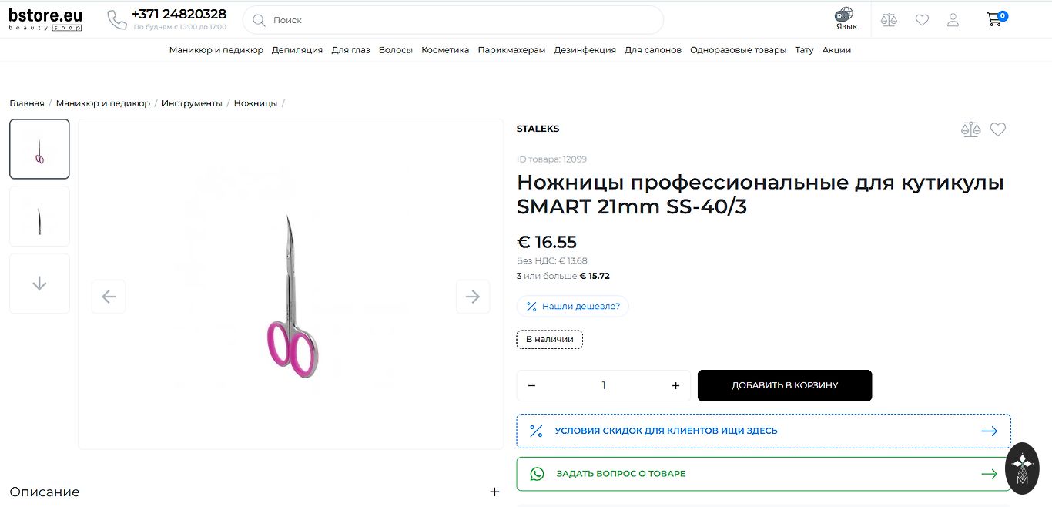The width and height of the screenshot is (1052, 507).
Task: Show previous product image arrow
Action: (109, 297)
